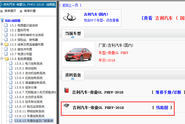
Task: Click 菜单折叠 to fold all menus
Action: (x=30, y=11)
